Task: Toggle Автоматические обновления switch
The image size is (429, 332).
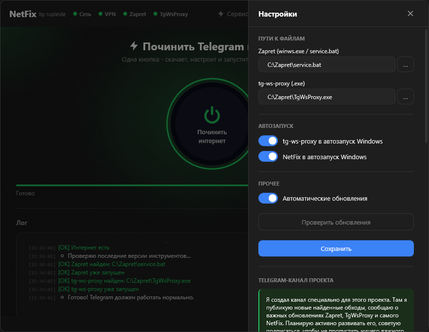Action: [x=268, y=198]
